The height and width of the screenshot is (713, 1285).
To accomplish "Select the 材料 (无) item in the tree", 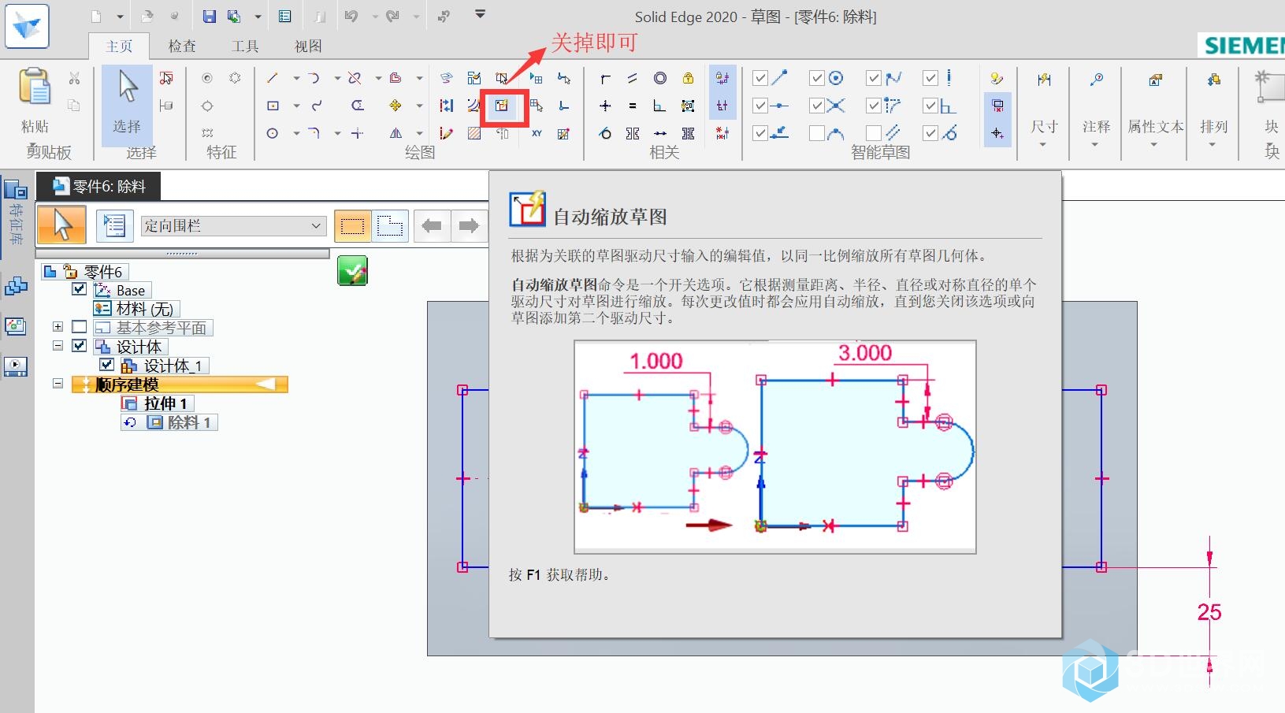I will [x=136, y=309].
